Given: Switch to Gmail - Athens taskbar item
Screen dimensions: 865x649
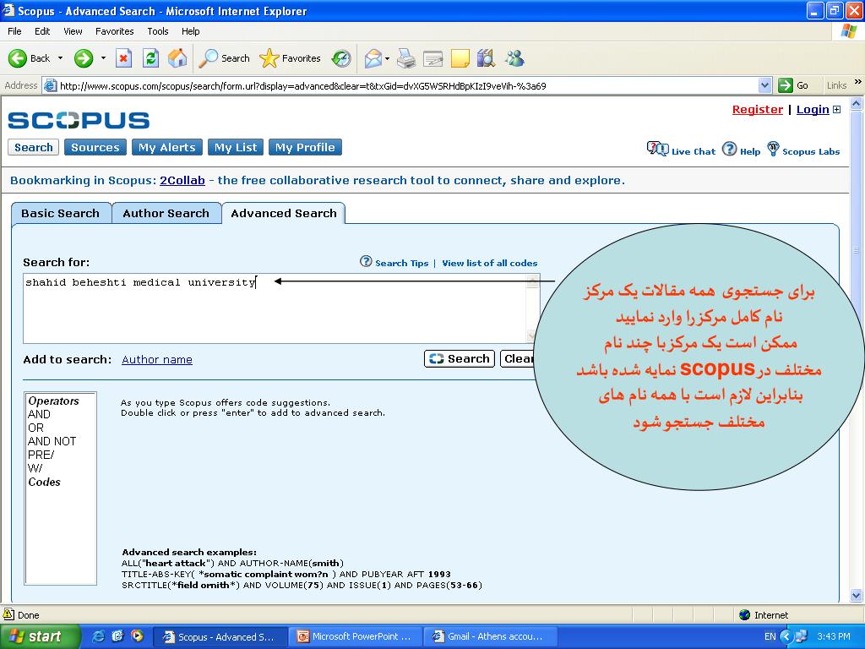Looking at the screenshot, I should pos(490,636).
